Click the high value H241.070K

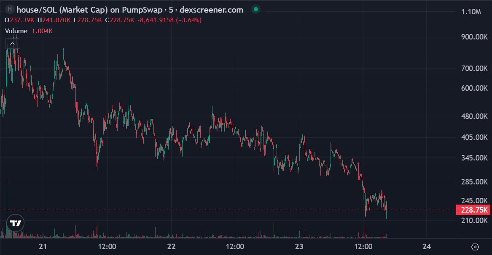(x=54, y=20)
